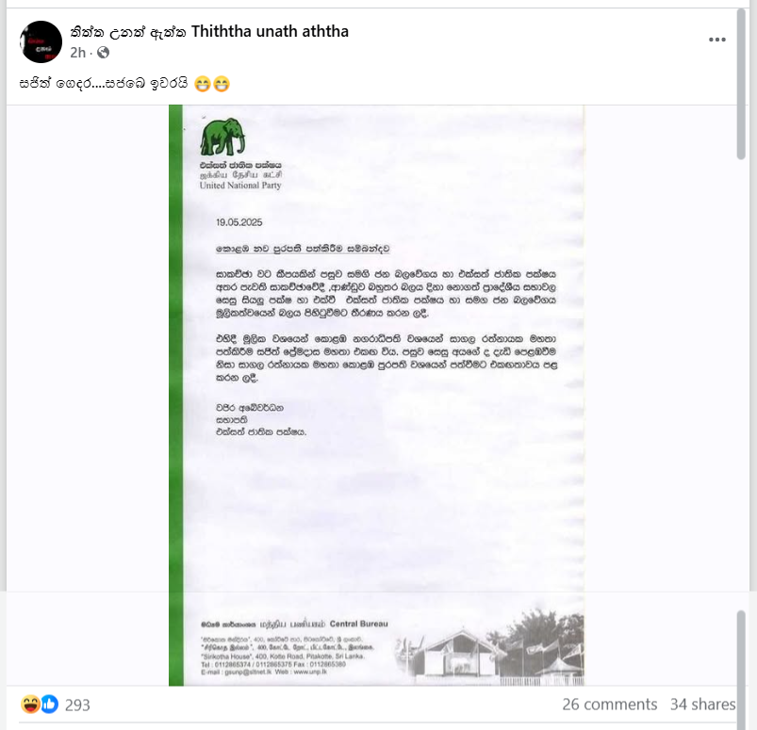Show who reacted via 293 count
Screen dimensions: 757x730
click(77, 705)
